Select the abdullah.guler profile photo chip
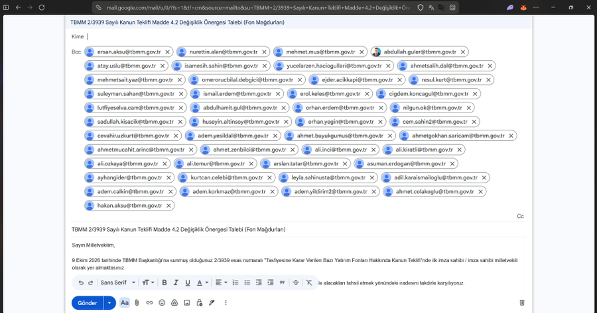Image resolution: width=597 pixels, height=313 pixels. [x=376, y=52]
